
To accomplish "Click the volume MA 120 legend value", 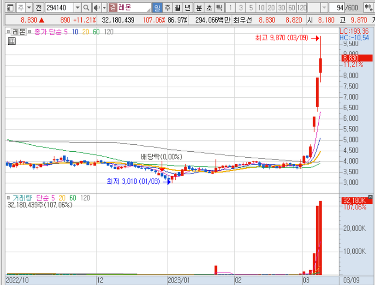I will point(85,198).
